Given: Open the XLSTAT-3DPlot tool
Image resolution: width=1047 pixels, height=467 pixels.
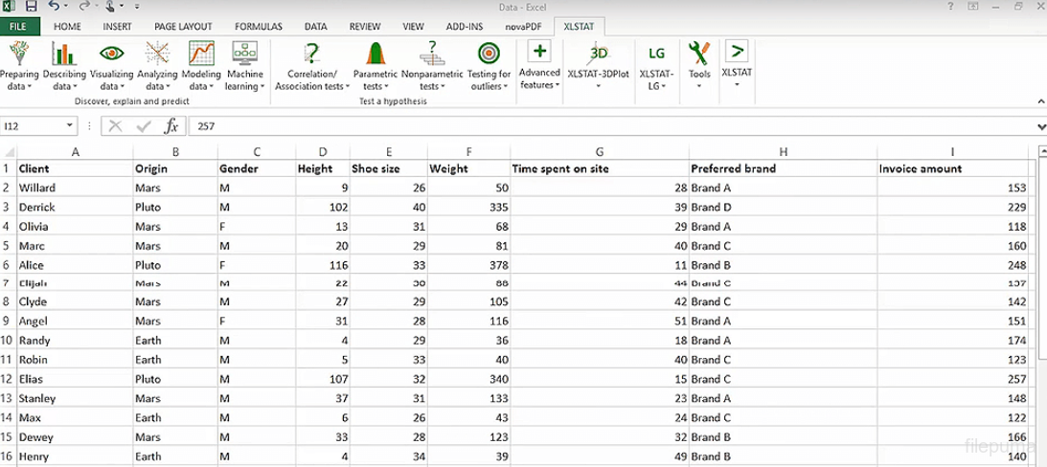Looking at the screenshot, I should pos(599,55).
